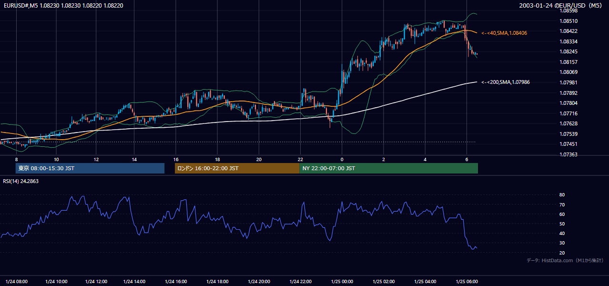609x286 pixels.
Task: Click hour label 0 under price chart
Action: (342, 159)
